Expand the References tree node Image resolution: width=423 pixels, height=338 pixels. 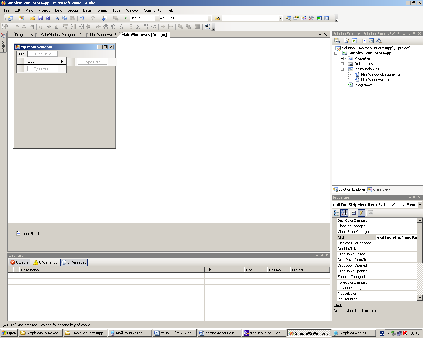pyautogui.click(x=342, y=64)
